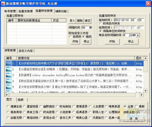Select the 批量转发微博 tab
This screenshot has width=152, height=127.
(44, 11)
